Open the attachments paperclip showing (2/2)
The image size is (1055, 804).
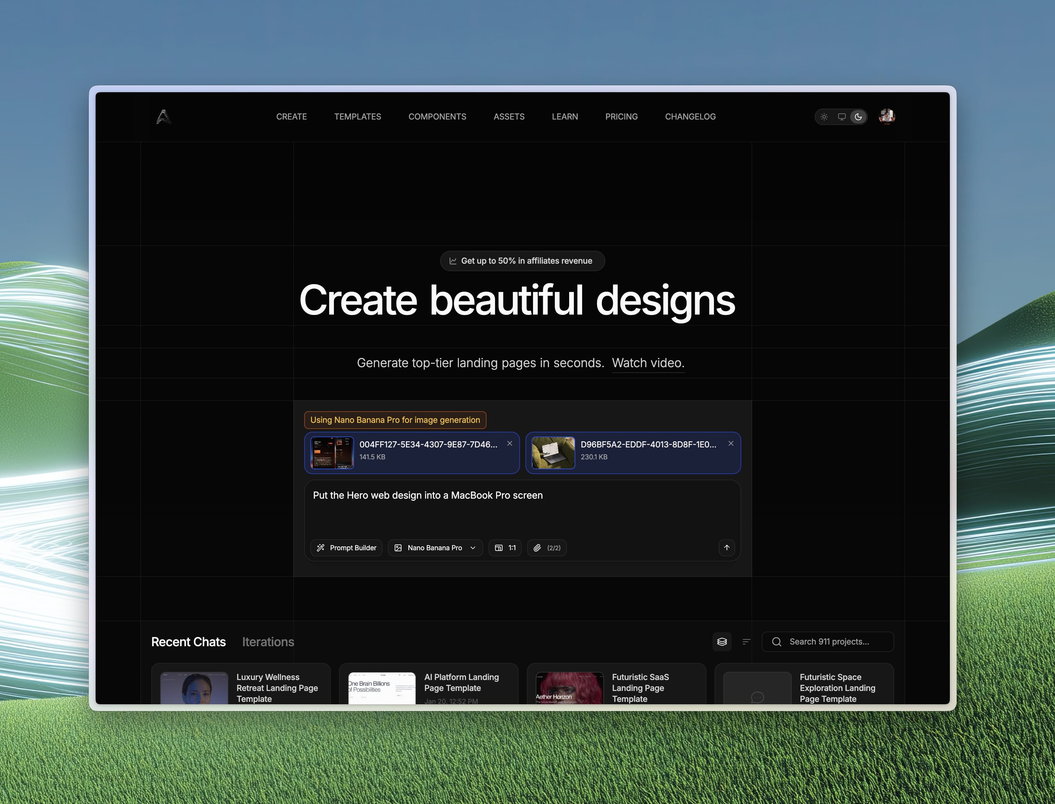click(546, 547)
